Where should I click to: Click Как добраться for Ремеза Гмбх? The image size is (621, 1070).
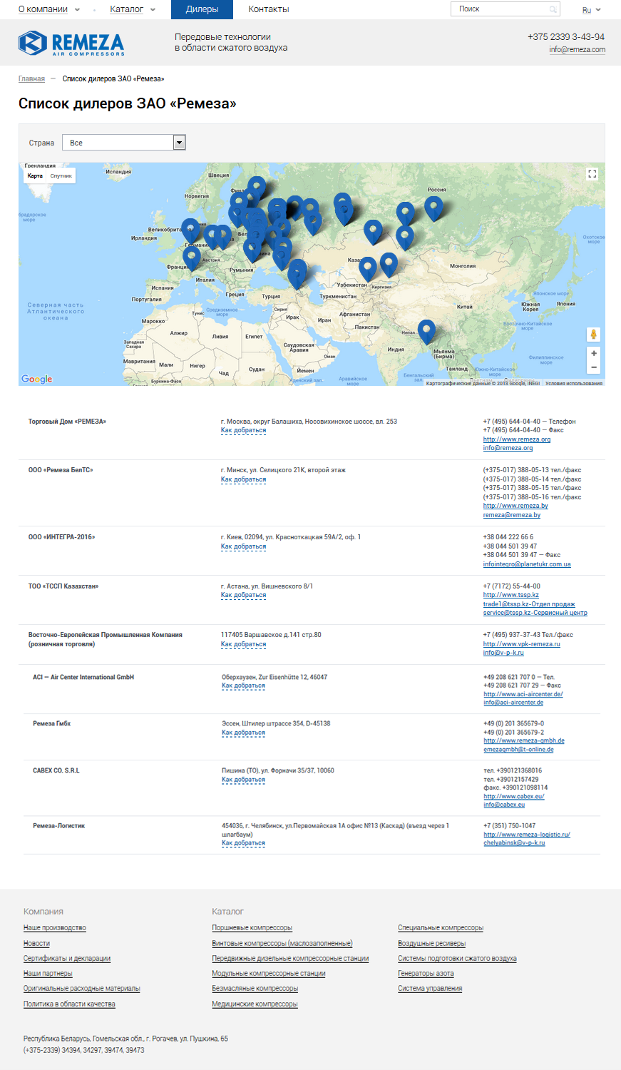(x=243, y=733)
